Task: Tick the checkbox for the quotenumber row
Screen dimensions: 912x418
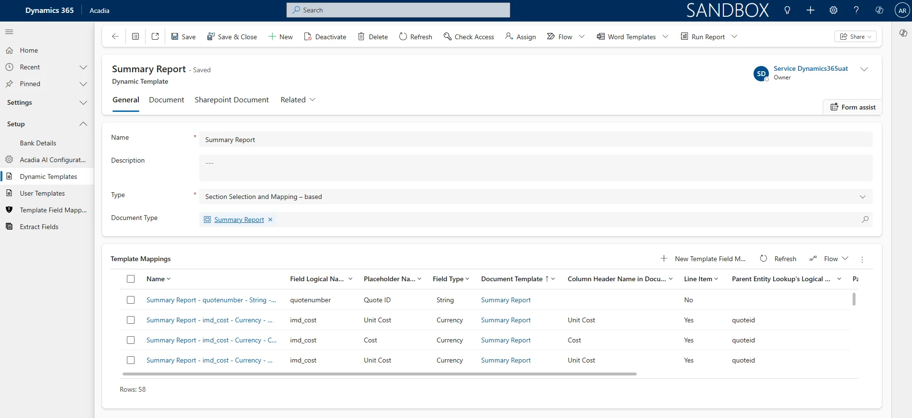Action: coord(131,300)
